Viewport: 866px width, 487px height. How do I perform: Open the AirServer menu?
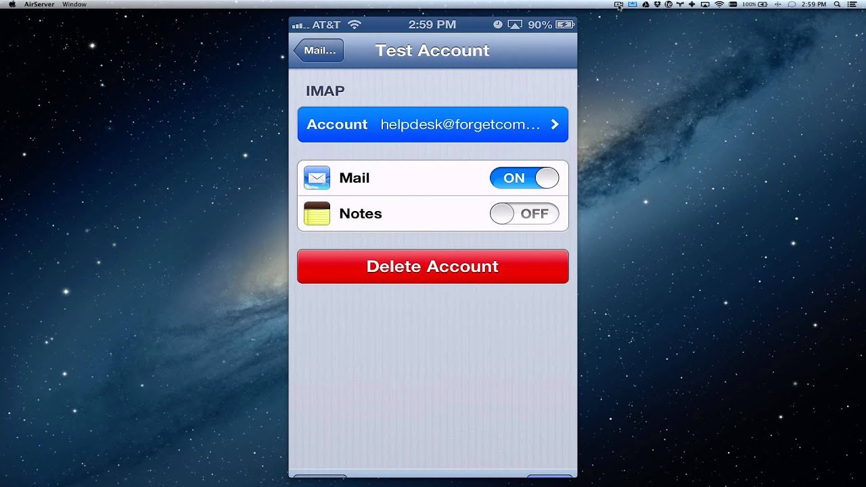coord(39,4)
